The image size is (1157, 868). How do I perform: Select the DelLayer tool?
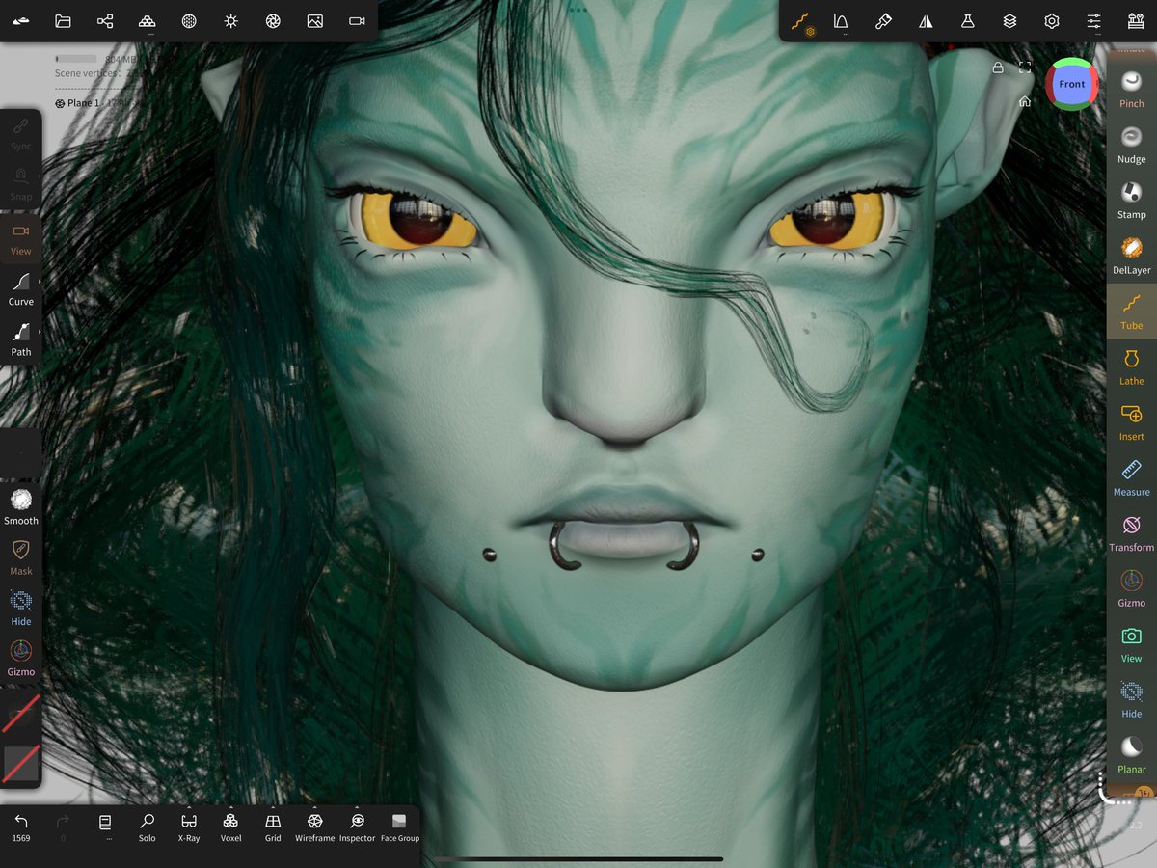tap(1132, 256)
